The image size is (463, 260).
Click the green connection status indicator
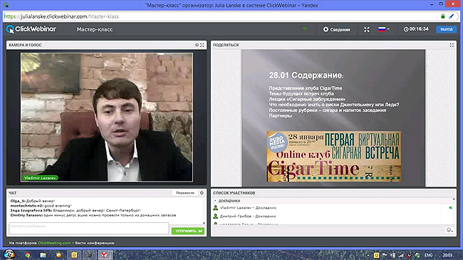click(x=305, y=29)
